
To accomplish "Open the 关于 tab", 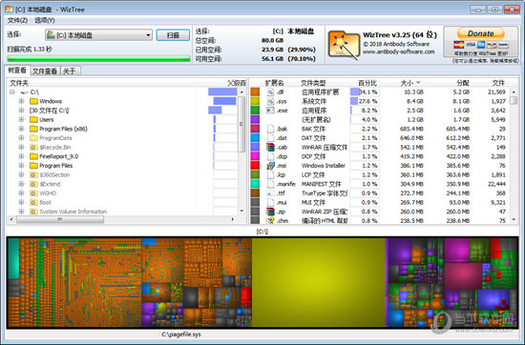I will (70, 71).
